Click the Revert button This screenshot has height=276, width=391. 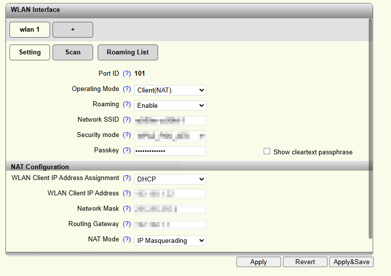click(x=305, y=262)
